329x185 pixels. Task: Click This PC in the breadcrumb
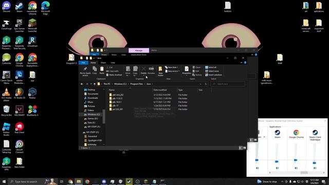coord(107,84)
